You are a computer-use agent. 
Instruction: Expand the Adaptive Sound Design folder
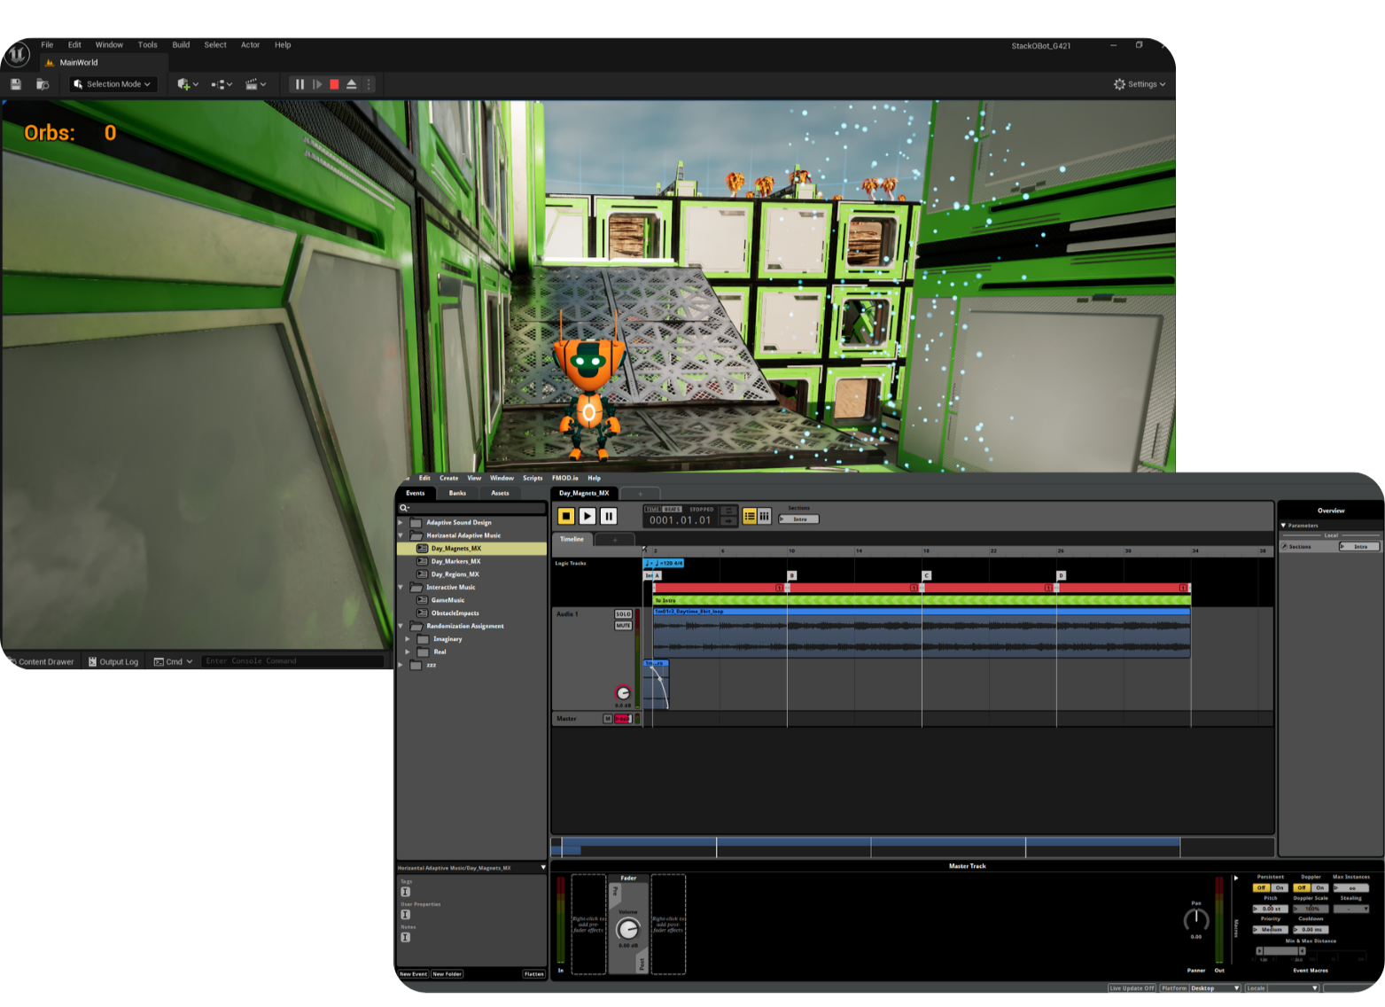click(x=401, y=522)
